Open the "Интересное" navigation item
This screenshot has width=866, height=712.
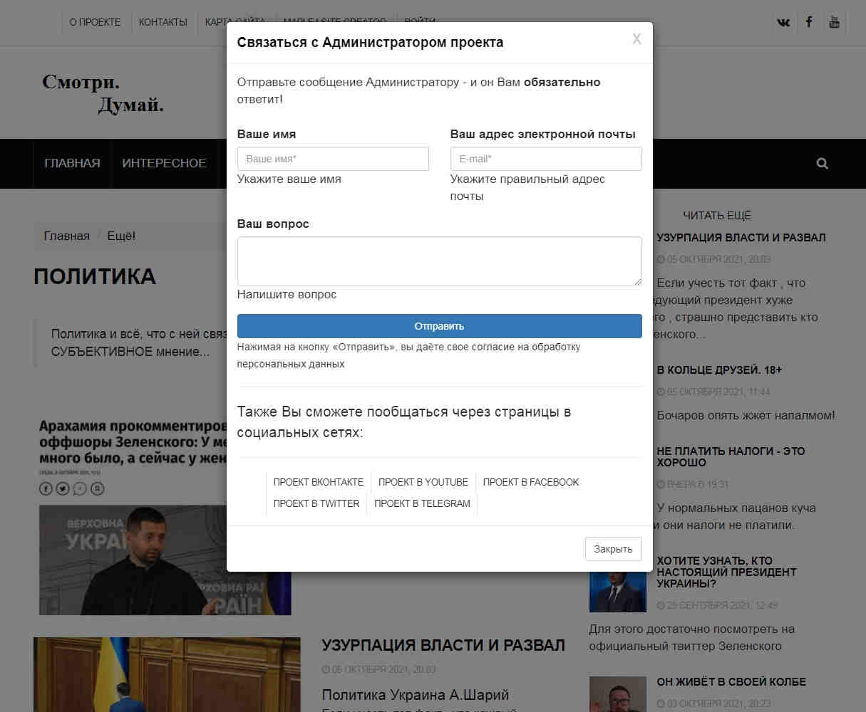click(164, 163)
